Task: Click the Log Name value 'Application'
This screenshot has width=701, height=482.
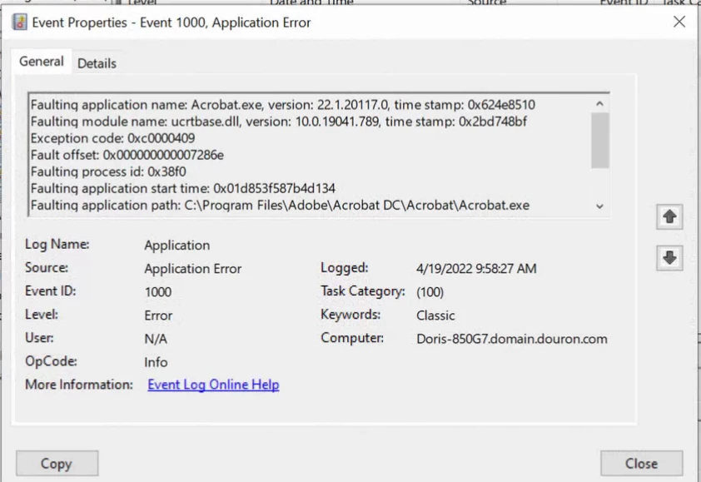Action: coord(177,245)
